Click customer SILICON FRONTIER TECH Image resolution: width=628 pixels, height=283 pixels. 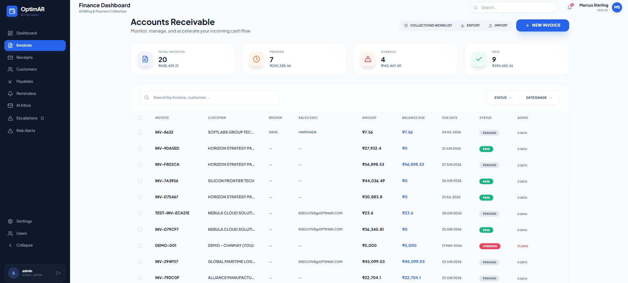pyautogui.click(x=231, y=181)
